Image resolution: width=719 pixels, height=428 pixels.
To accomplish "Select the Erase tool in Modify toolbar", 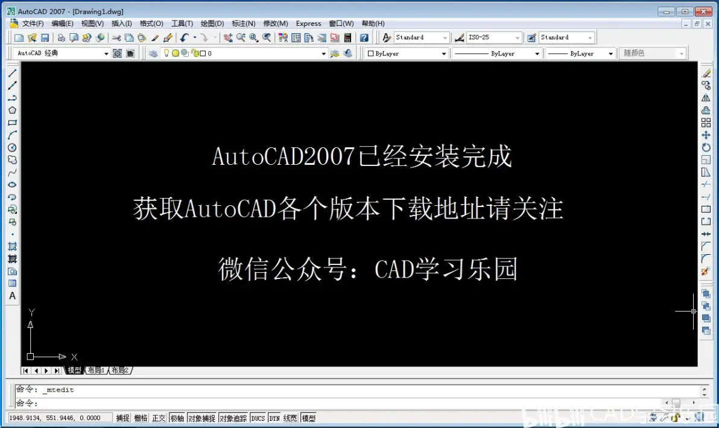I will click(706, 73).
